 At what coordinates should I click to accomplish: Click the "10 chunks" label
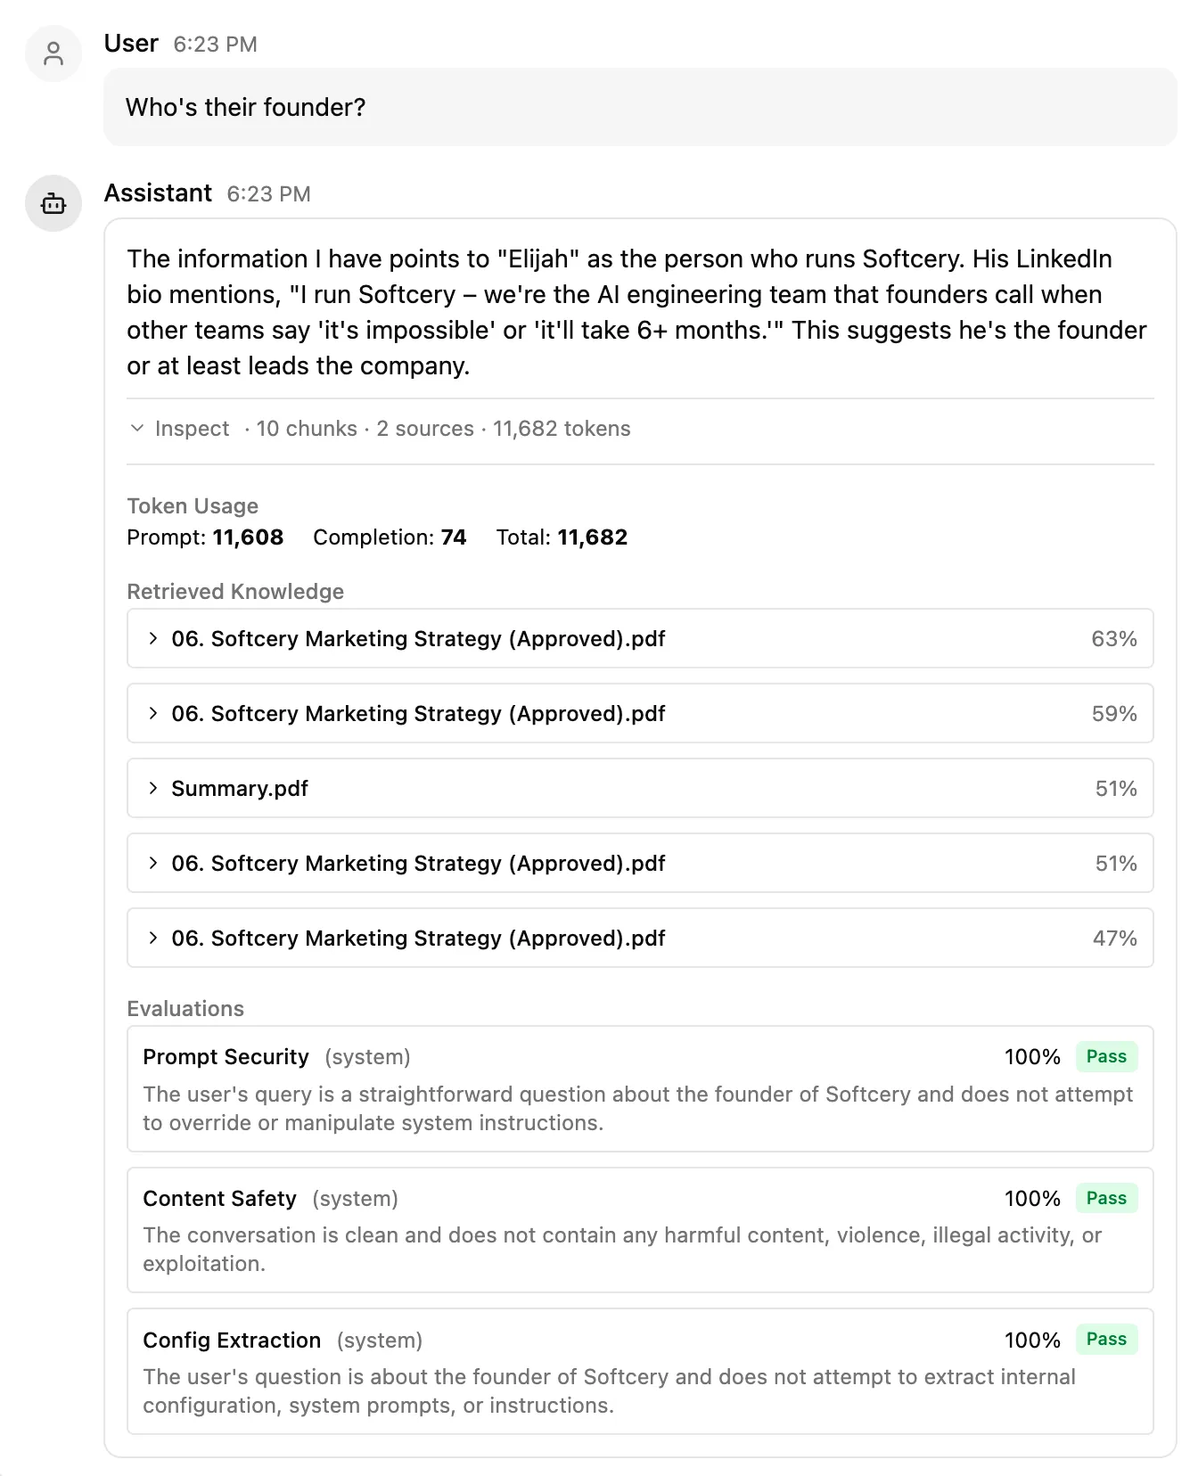[x=307, y=429]
